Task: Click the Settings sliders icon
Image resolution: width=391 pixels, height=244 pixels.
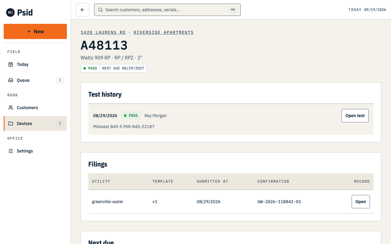Action: [11, 151]
